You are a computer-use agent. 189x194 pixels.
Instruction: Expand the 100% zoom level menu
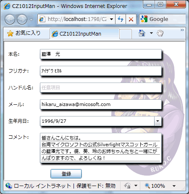click(x=174, y=186)
